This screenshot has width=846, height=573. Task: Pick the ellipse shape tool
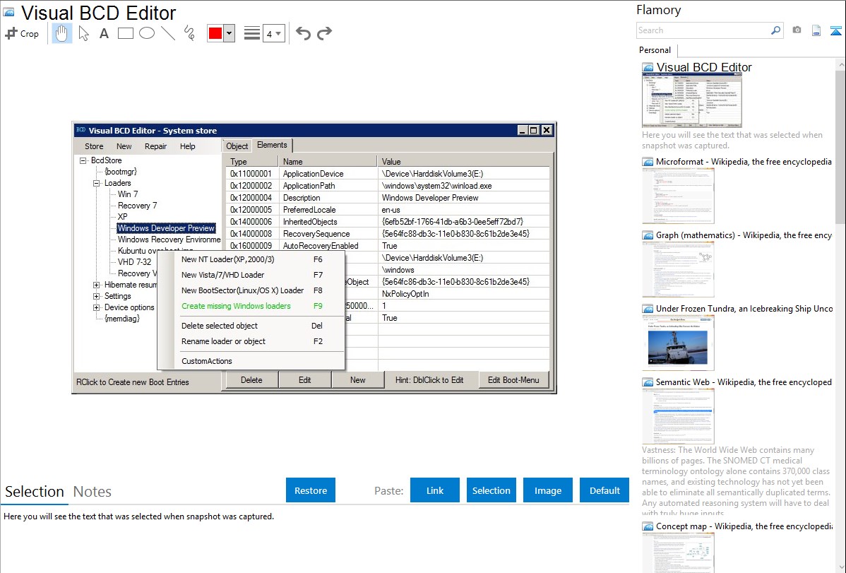[x=147, y=33]
